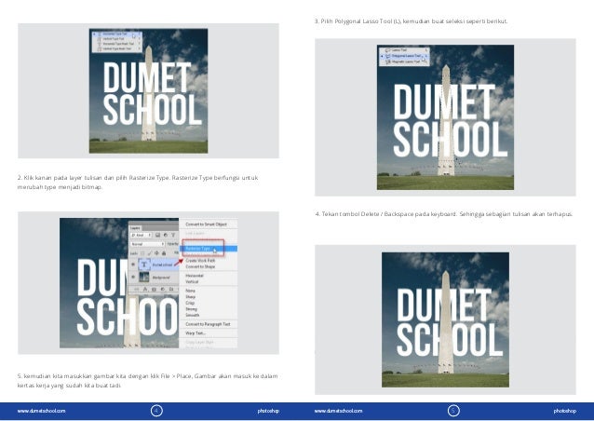Set anti-alias to Sharp

191,297
